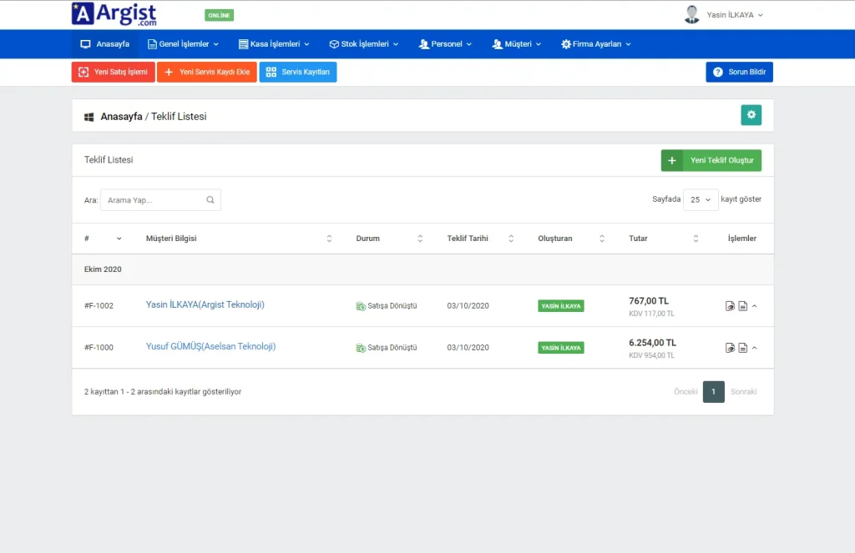Click the Argist.com logo
Screen dimensions: 855x553
(114, 14)
